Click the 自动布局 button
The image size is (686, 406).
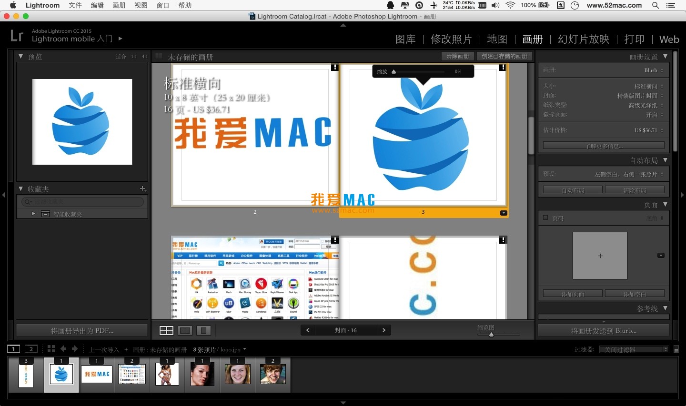tap(573, 190)
